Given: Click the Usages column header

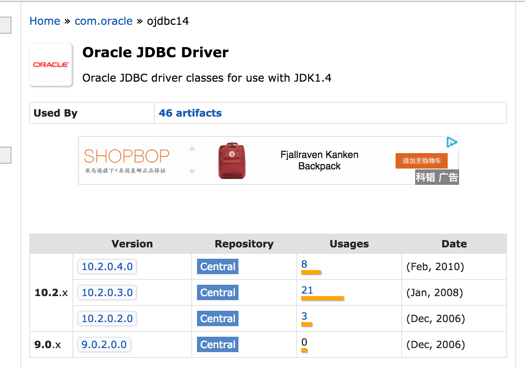Looking at the screenshot, I should (349, 244).
